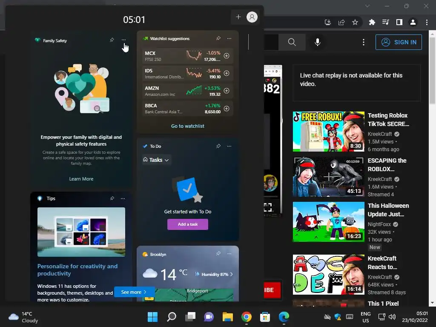Open Brooklyn weather widget more options

[x=229, y=254]
